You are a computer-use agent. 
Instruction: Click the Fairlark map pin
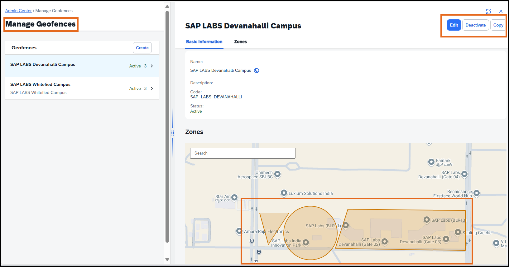tap(431, 162)
